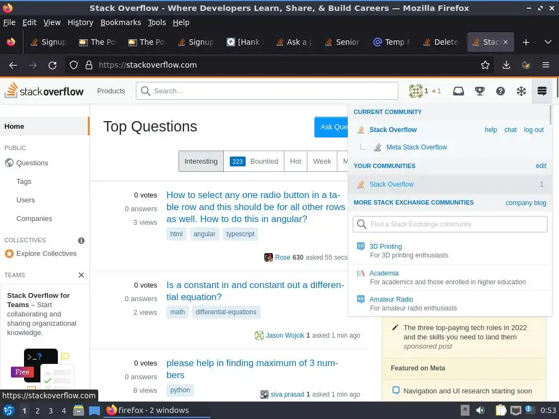Click the Collectives info icon

click(81, 241)
